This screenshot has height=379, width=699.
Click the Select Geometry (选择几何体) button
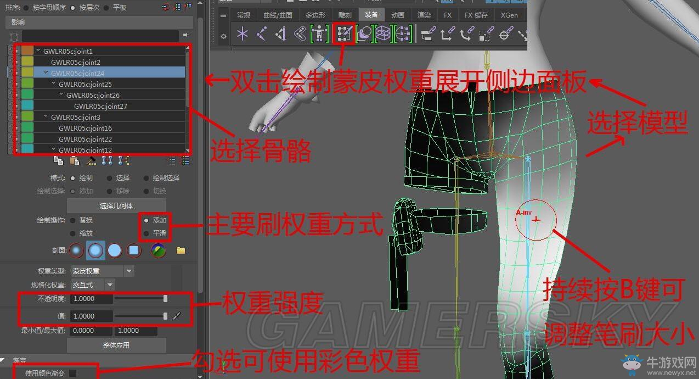116,205
